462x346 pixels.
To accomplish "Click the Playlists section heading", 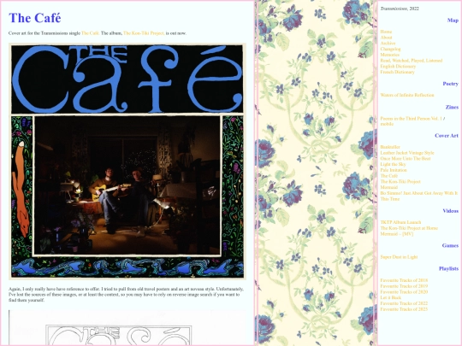I will (x=449, y=268).
